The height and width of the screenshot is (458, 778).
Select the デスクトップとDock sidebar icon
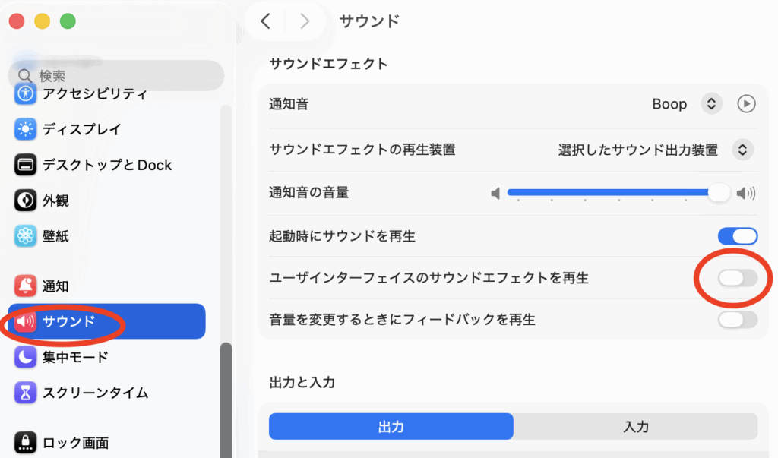(26, 165)
